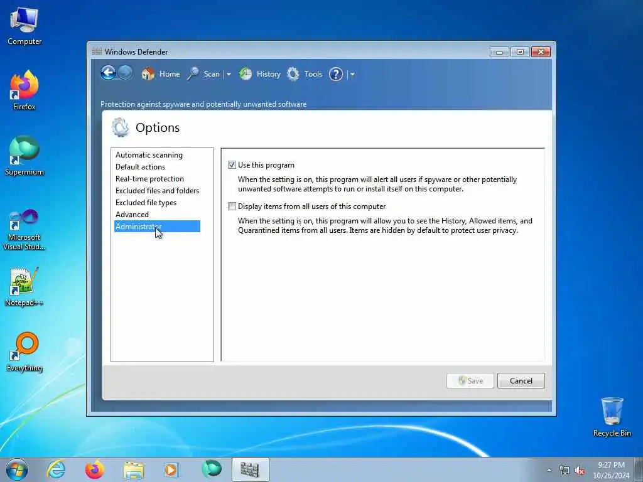Select the Microsoft Visual Studio desktop shortcut
The width and height of the screenshot is (643, 482).
point(24,230)
